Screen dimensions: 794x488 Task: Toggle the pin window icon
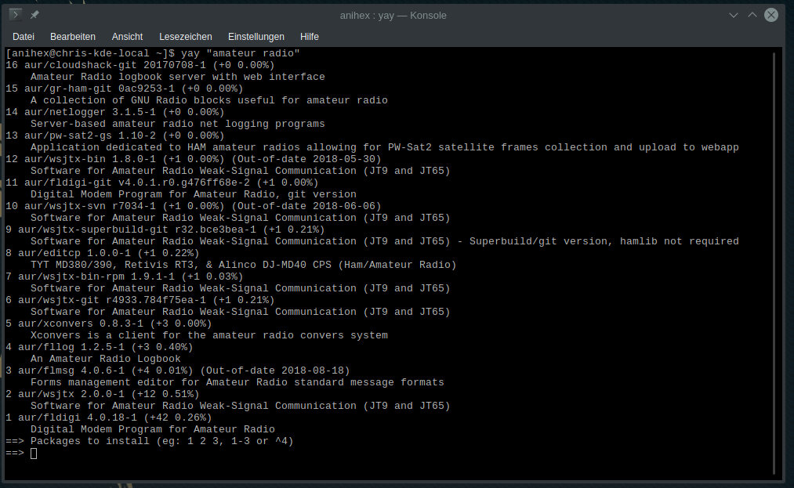pyautogui.click(x=34, y=15)
